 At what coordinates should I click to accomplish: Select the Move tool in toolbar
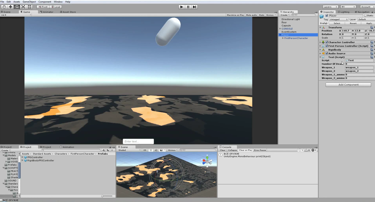pos(11,7)
